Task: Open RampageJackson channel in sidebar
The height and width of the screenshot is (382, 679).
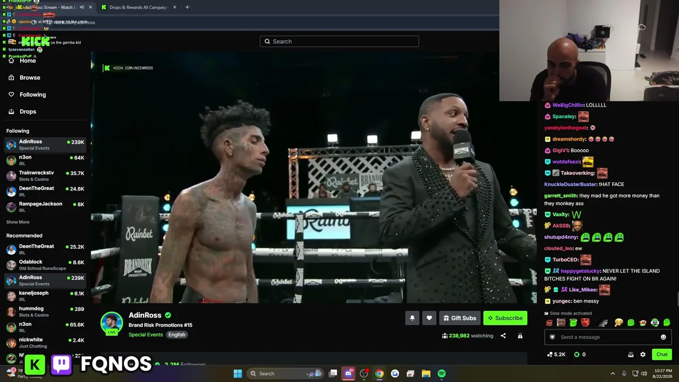Action: 45,206
